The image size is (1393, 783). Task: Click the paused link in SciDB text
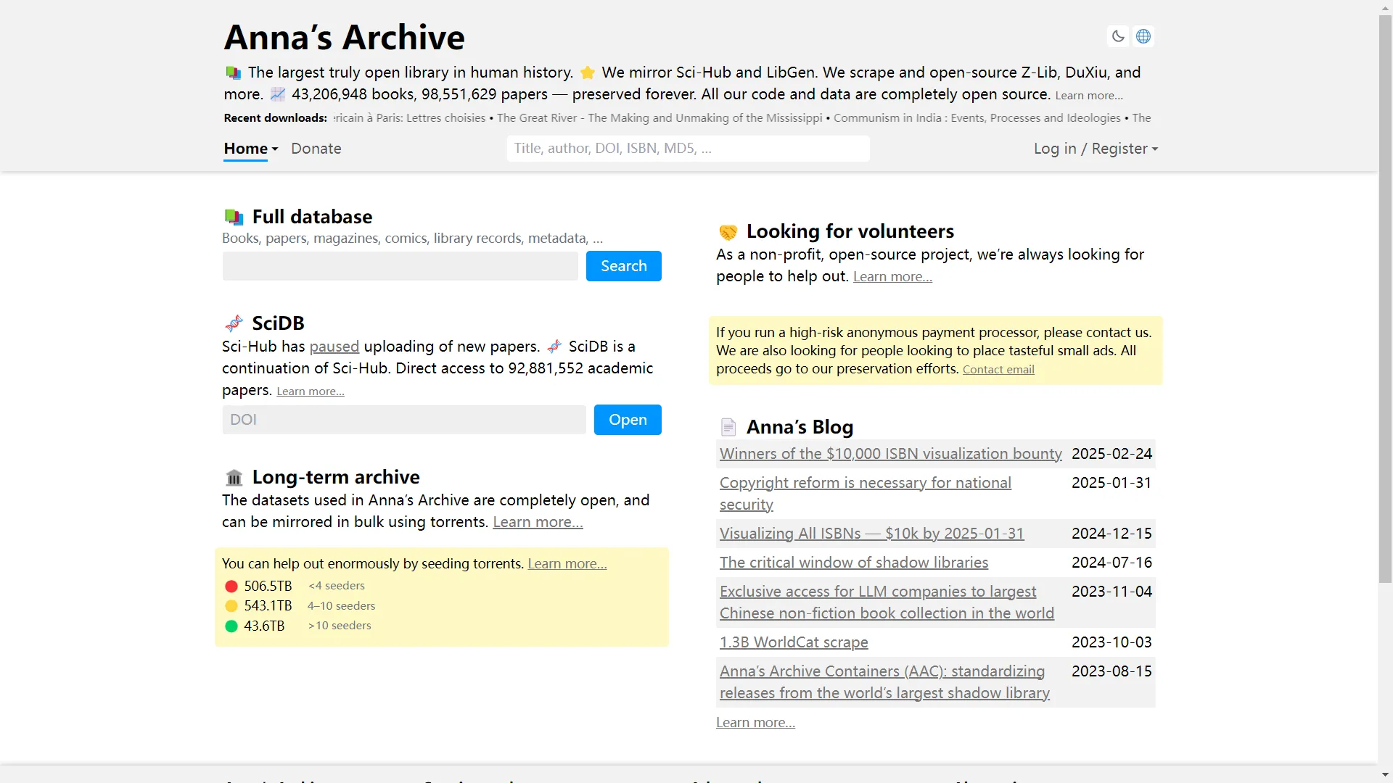(x=334, y=347)
